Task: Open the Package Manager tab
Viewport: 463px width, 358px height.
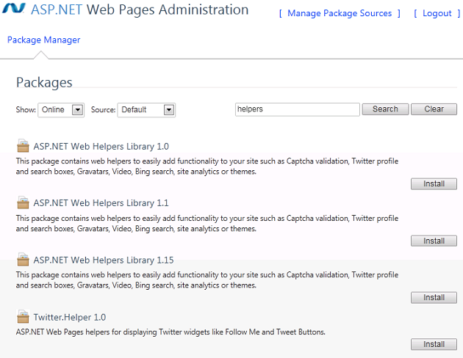Action: click(x=43, y=40)
